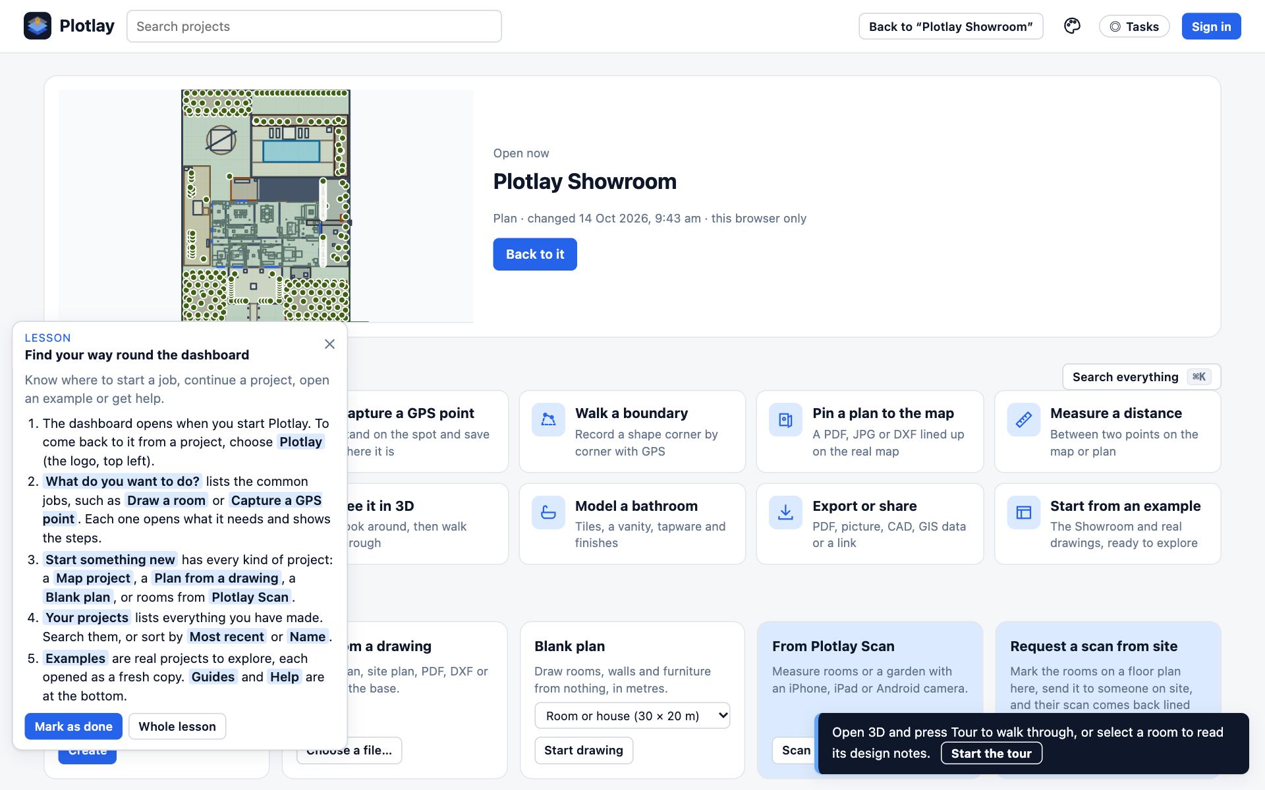This screenshot has width=1265, height=790.
Task: Click the Model a bathroom bathtub icon
Action: pyautogui.click(x=548, y=512)
